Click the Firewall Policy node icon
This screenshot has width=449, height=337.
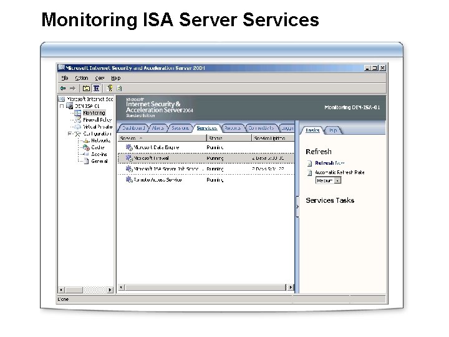77,120
